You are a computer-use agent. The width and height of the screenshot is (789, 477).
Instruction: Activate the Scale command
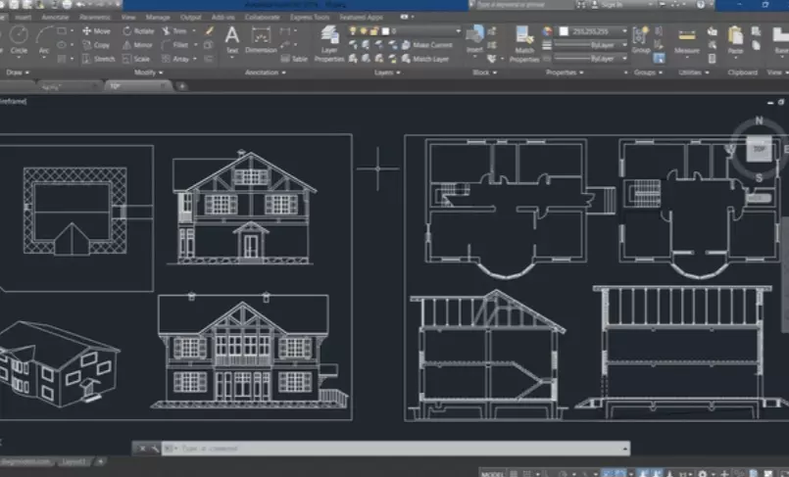(136, 59)
